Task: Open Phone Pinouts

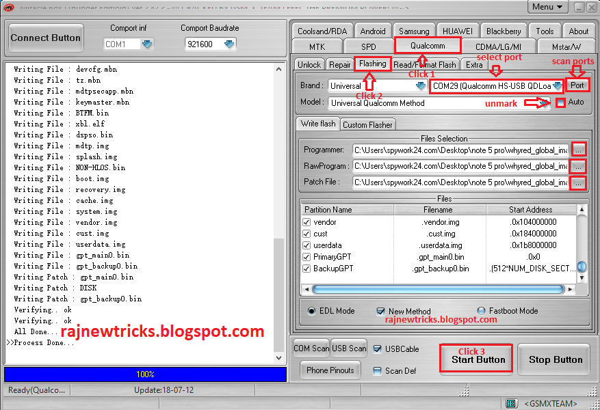Action: pos(330,370)
